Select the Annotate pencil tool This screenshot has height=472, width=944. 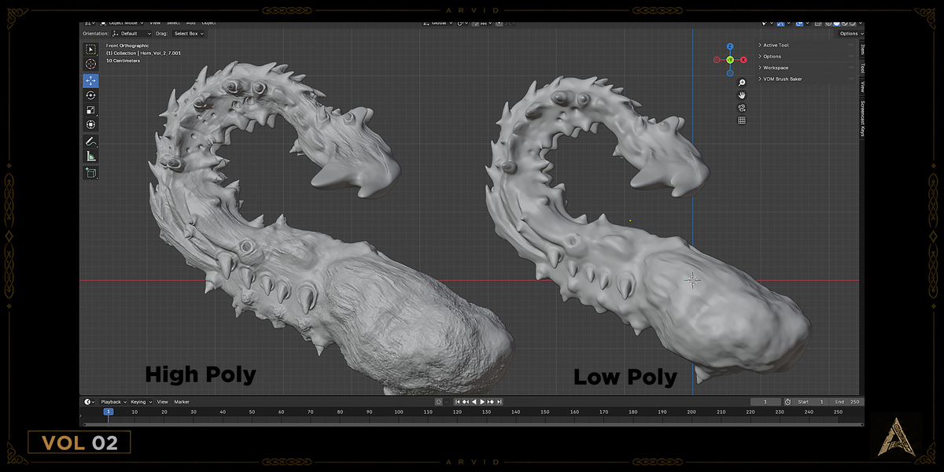coord(90,142)
